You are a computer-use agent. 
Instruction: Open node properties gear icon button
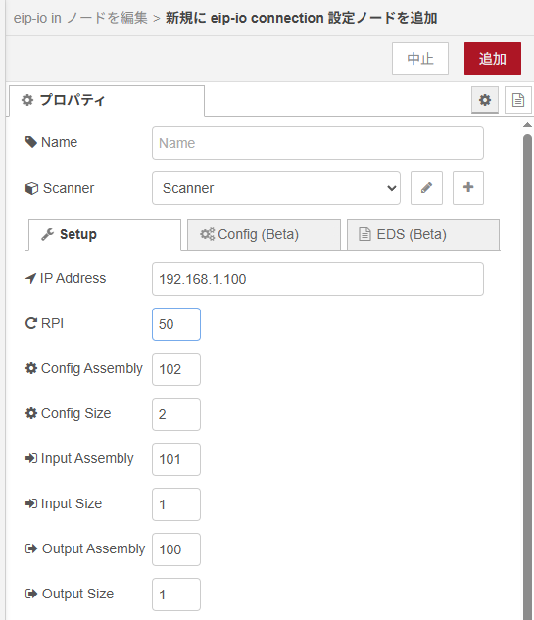(485, 100)
